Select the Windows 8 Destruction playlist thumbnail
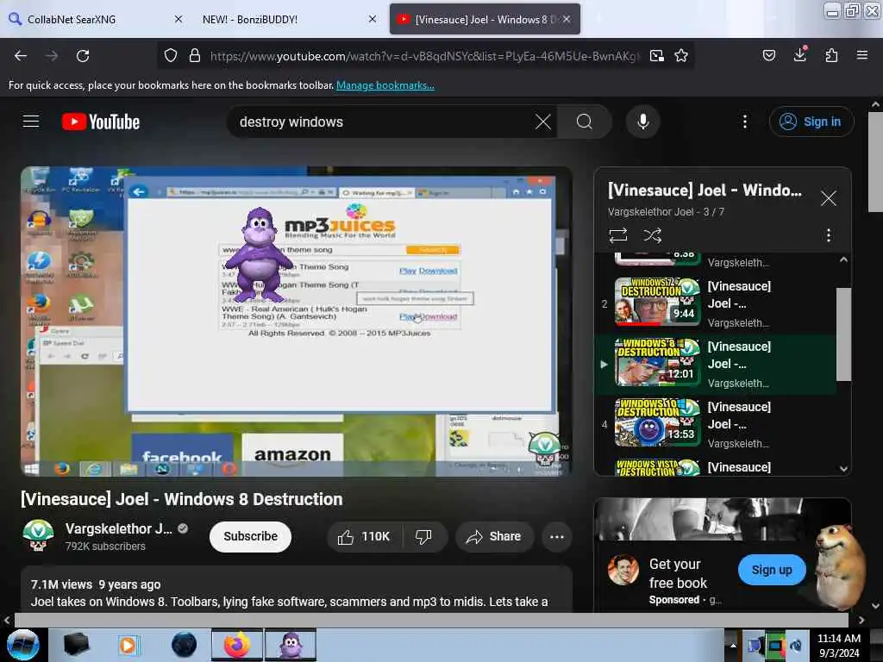Screen dimensions: 883x662 (x=657, y=364)
